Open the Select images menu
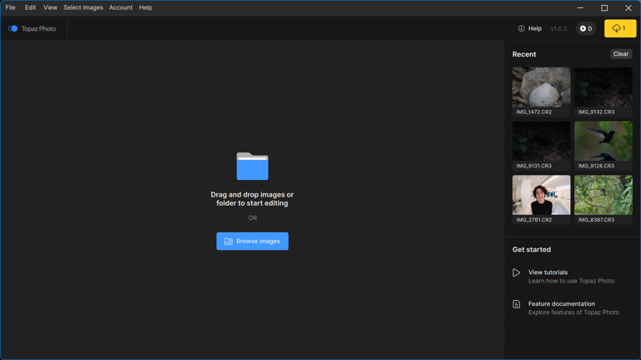 point(83,7)
